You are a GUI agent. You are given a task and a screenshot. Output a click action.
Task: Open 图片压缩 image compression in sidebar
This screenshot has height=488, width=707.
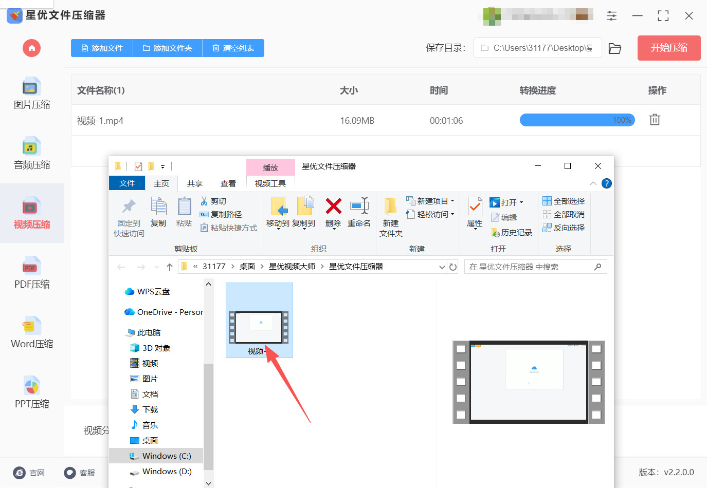pos(32,94)
